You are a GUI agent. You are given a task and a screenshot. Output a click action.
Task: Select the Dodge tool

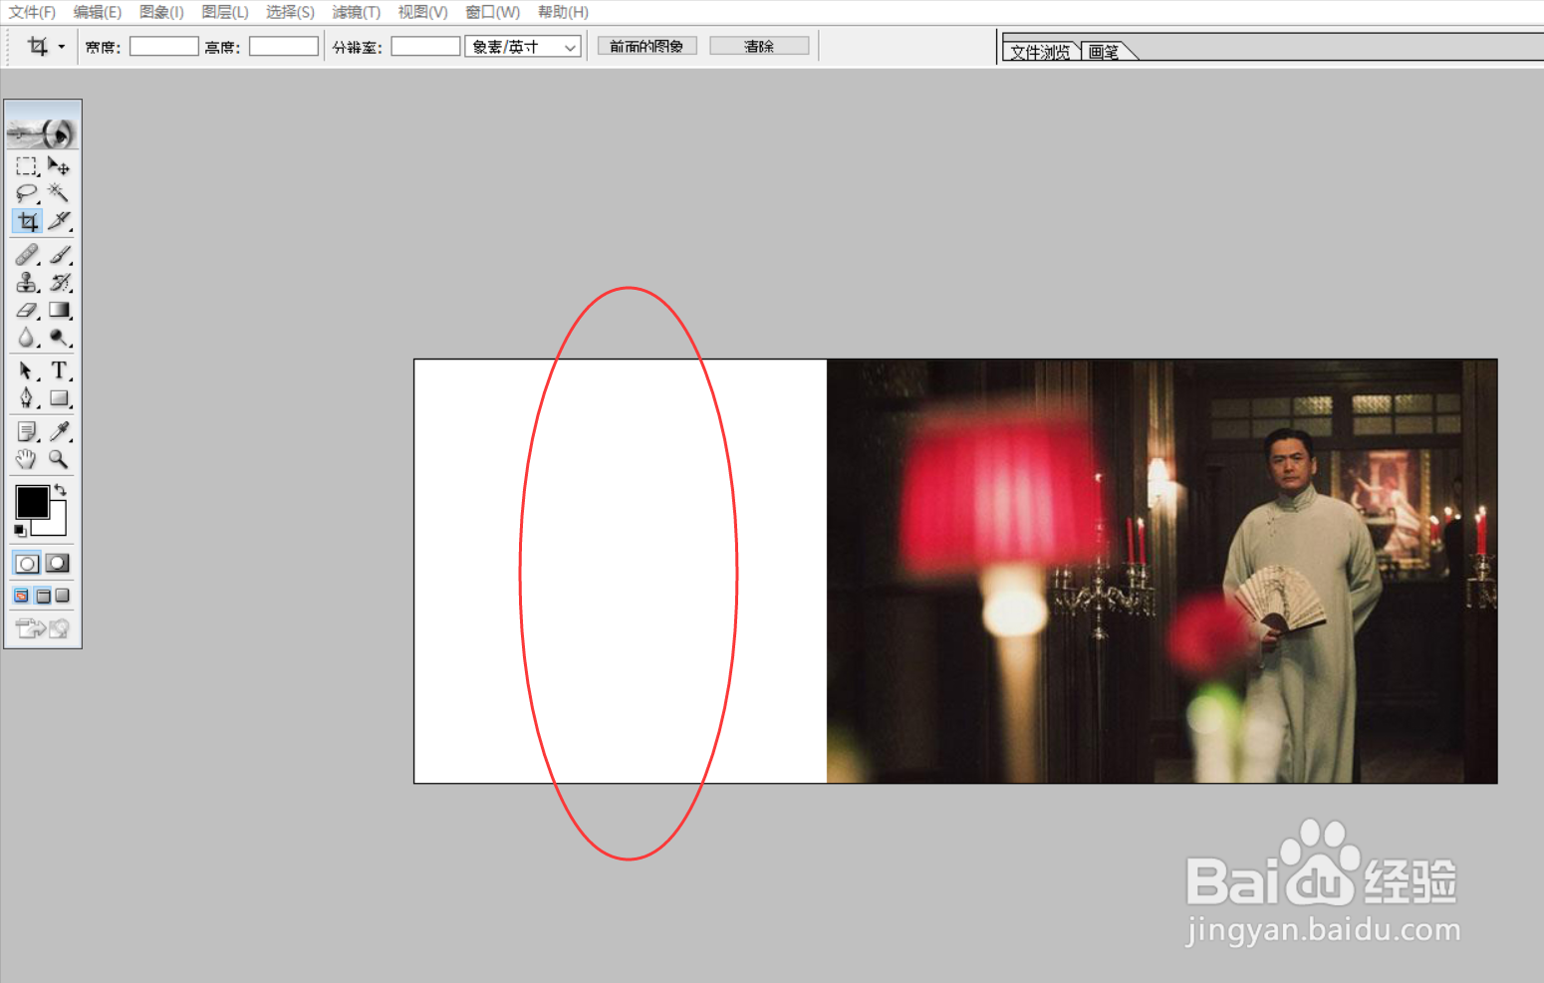point(59,338)
